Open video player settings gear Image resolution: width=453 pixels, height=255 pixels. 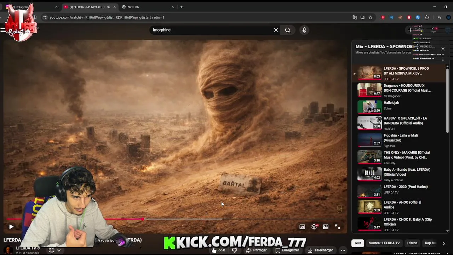click(x=314, y=227)
